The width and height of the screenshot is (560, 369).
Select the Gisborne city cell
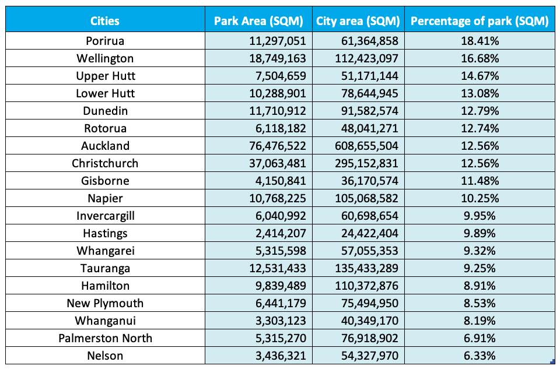(x=105, y=181)
